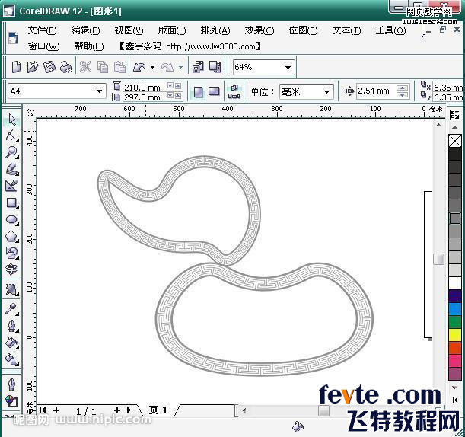Click the Import icon
This screenshot has height=437, width=465.
[x=198, y=67]
